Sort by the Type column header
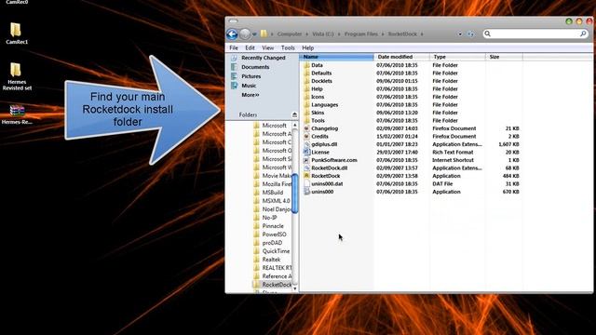Image resolution: width=596 pixels, height=335 pixels. [457, 57]
